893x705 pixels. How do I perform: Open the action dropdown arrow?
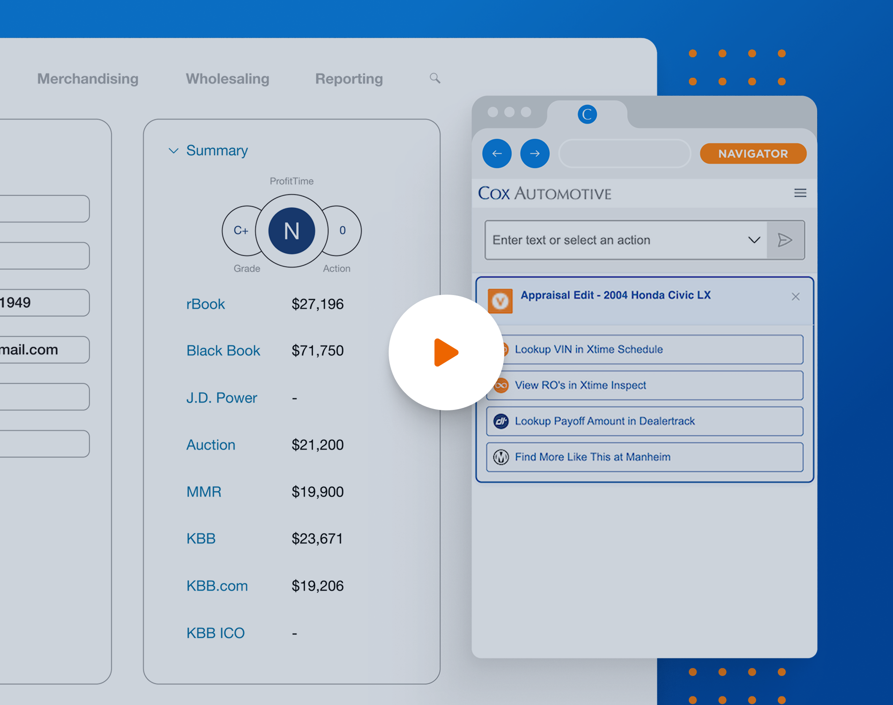[x=754, y=240]
